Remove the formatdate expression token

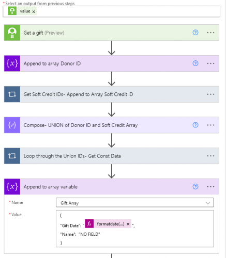pyautogui.click(x=128, y=224)
